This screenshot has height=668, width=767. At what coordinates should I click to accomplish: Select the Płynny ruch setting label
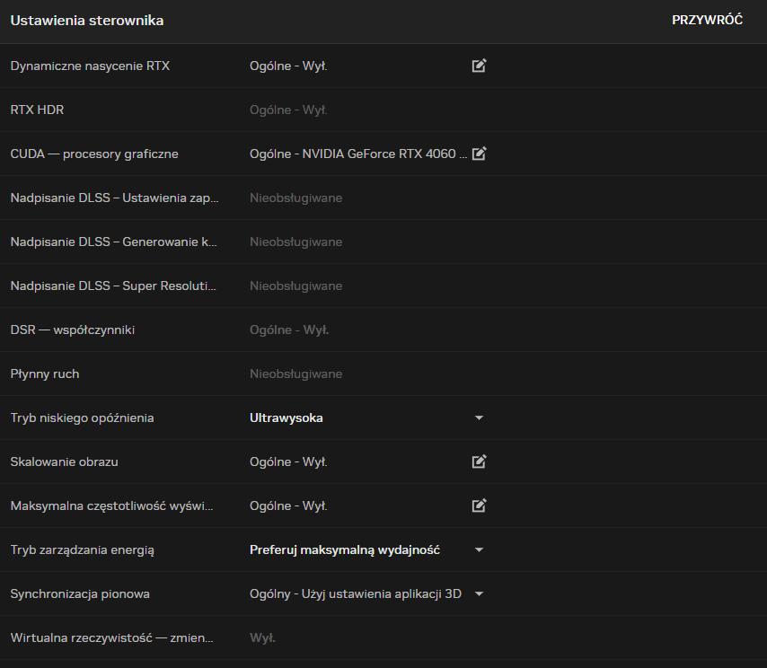click(44, 374)
